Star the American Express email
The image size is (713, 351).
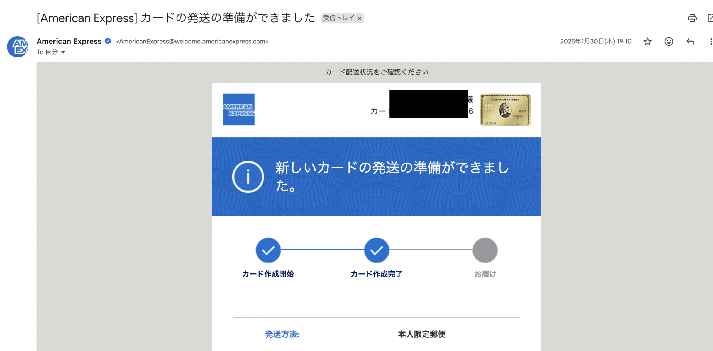(x=648, y=41)
